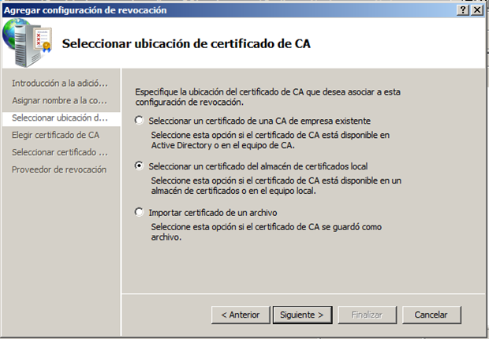Go to 'Introducción a la adició...' step
Viewport: 489px width, 339px height.
pyautogui.click(x=59, y=83)
